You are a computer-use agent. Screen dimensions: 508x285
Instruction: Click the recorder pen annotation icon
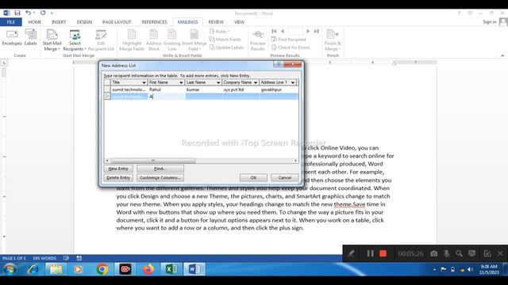click(x=351, y=253)
